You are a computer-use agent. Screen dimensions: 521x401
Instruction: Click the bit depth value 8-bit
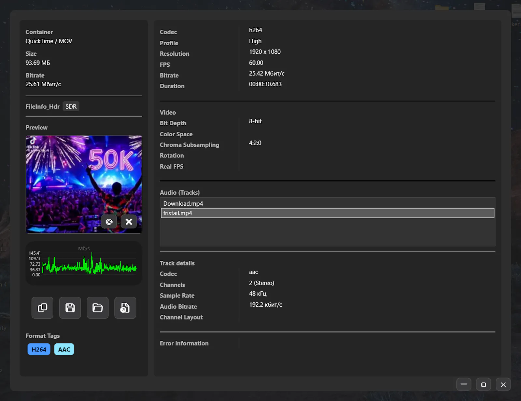point(255,121)
